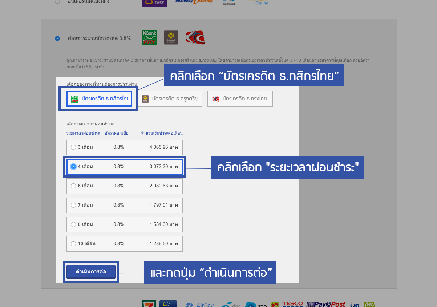Viewport: 437px width, 307px height.
Task: Click the ดำเนินการต่อ button
Action: click(x=91, y=272)
